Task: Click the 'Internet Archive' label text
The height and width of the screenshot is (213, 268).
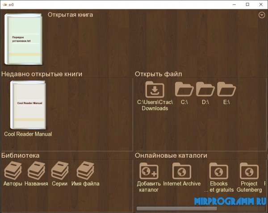Action: [182, 184]
